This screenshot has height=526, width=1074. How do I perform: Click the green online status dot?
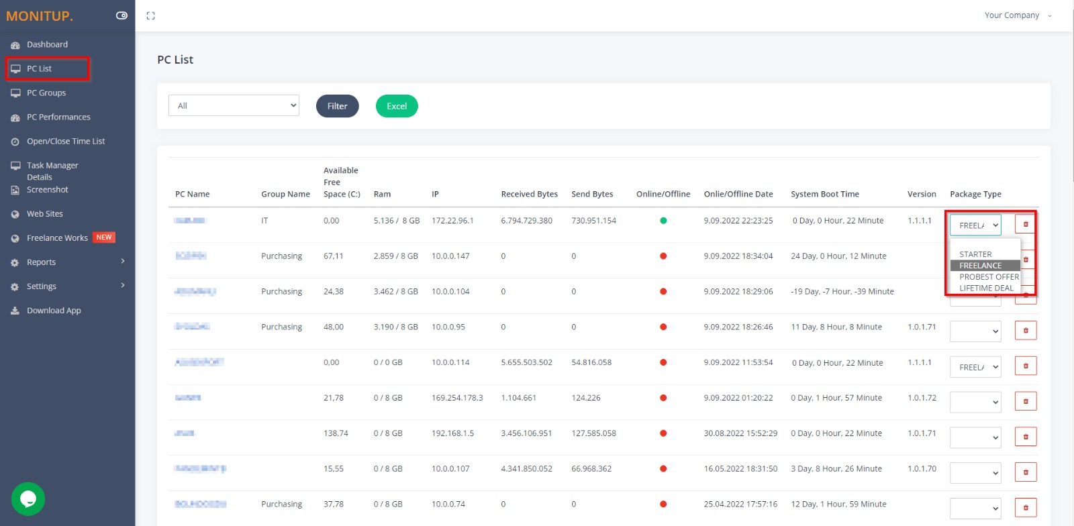tap(663, 221)
